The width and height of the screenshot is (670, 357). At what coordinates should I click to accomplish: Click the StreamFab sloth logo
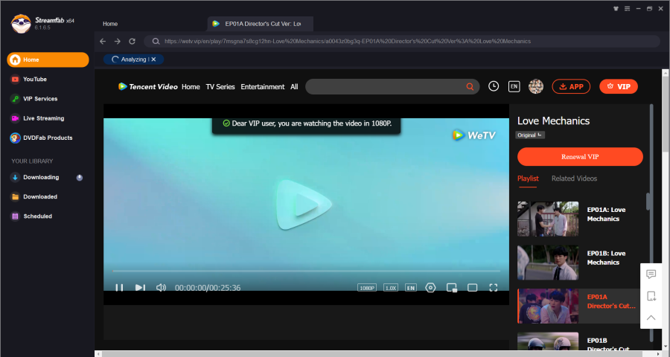21,24
